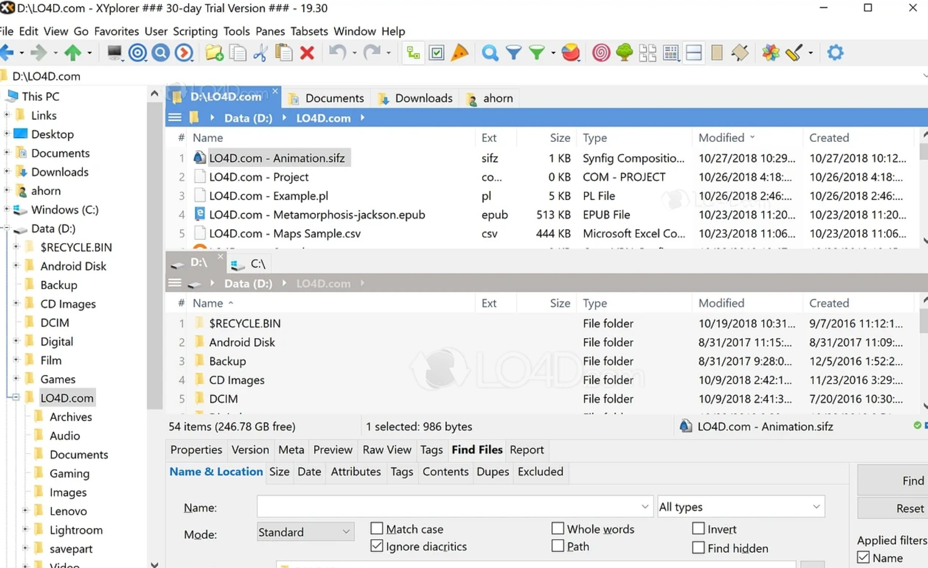This screenshot has height=568, width=928.
Task: Click the C:\ tab in lower pane
Action: (x=249, y=264)
